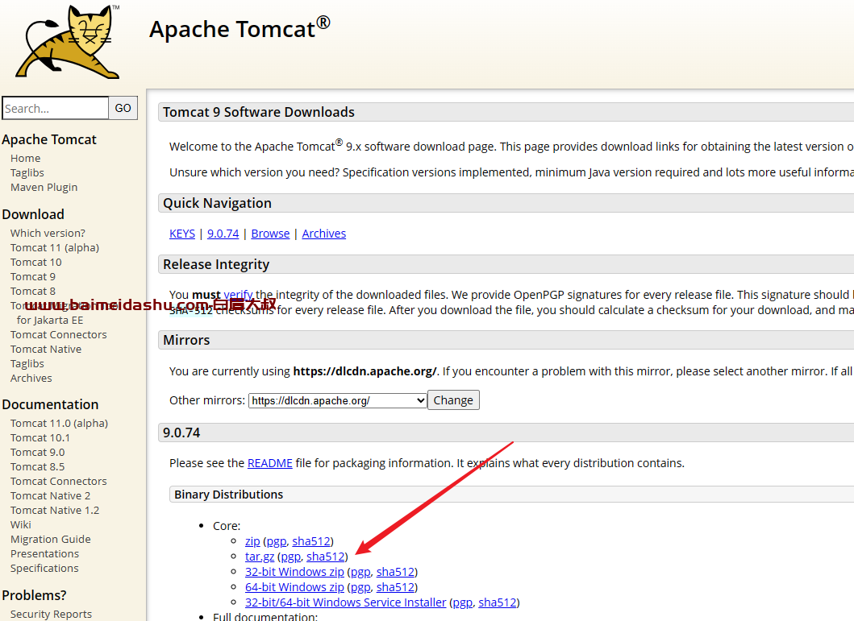
Task: Open sha512 checksum for Core zip
Action: [311, 541]
